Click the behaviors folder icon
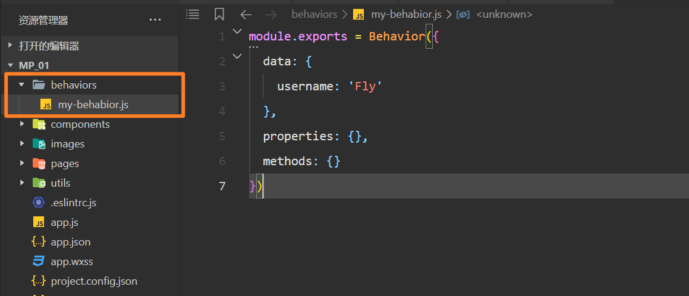 pos(39,84)
